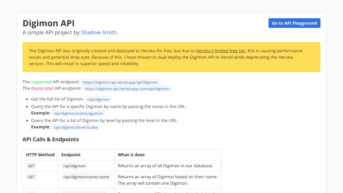Click the green word 'supported'
The image size is (343, 193).
tap(41, 82)
